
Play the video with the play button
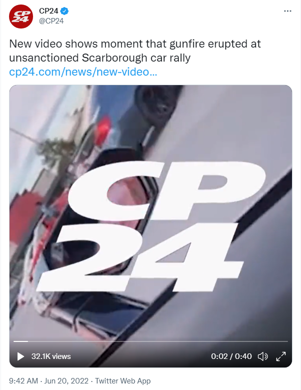tap(21, 356)
